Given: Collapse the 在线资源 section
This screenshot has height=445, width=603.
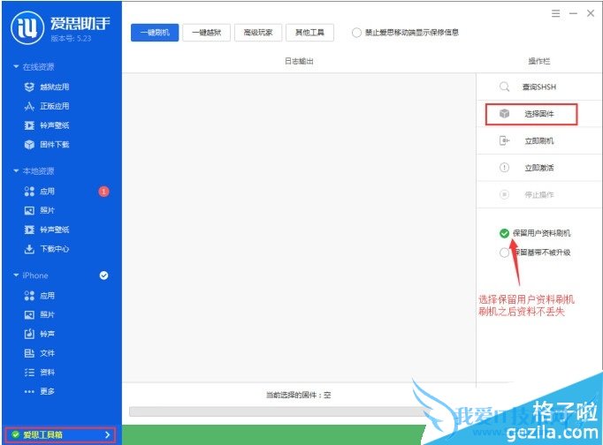Looking at the screenshot, I should coord(16,67).
